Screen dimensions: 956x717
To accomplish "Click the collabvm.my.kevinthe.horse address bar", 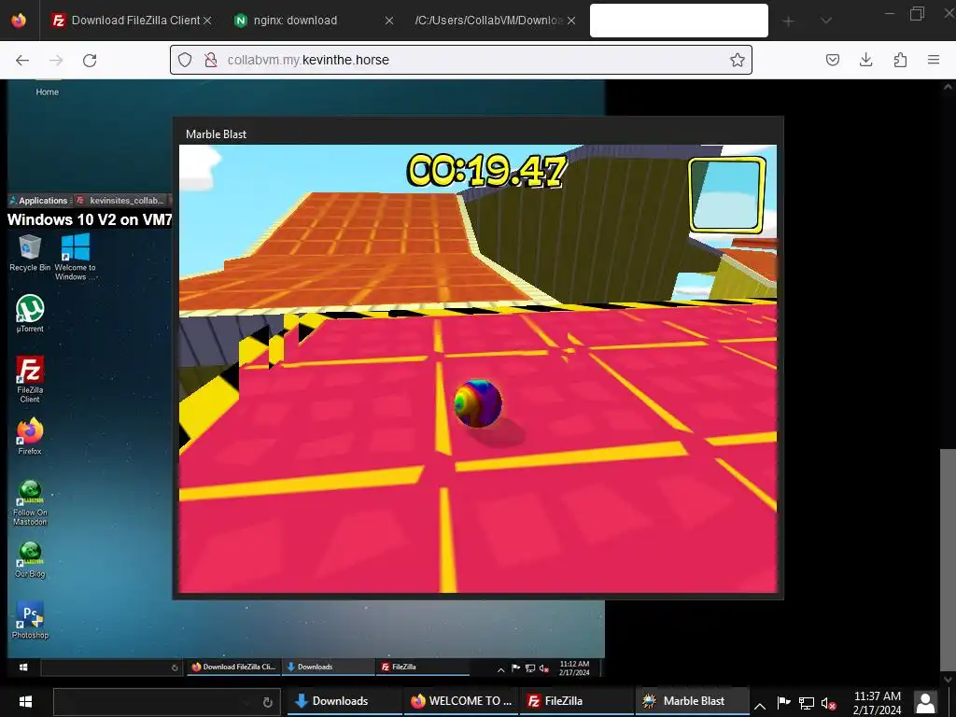I will tap(461, 60).
